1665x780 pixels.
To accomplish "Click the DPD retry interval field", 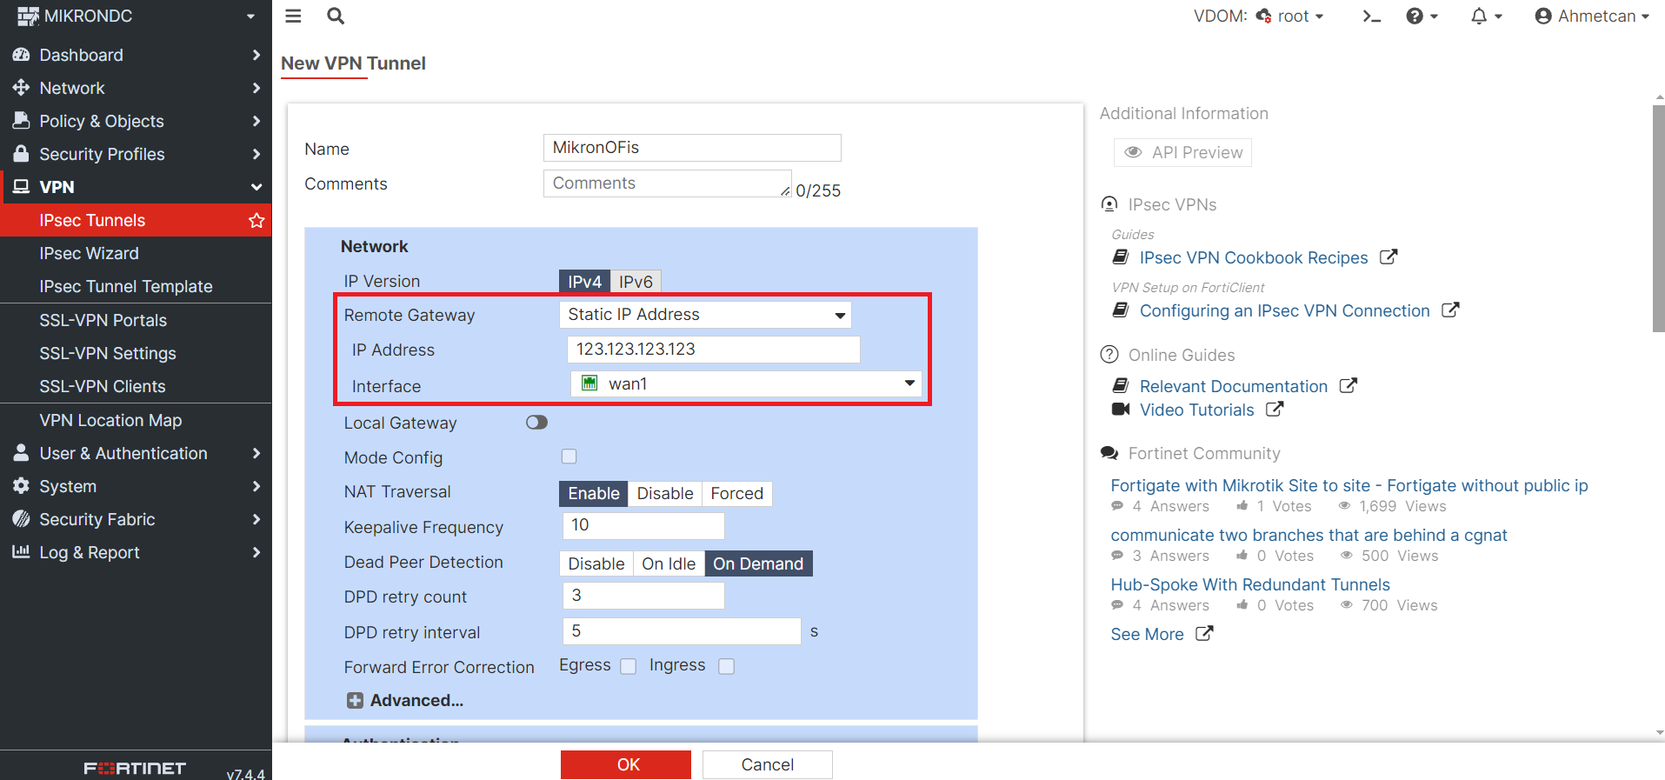I will (682, 631).
